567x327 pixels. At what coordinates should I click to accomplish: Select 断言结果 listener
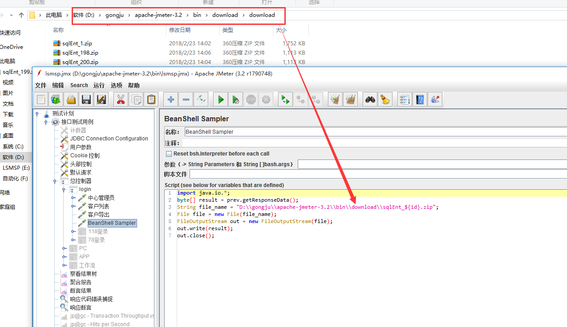tap(81, 291)
